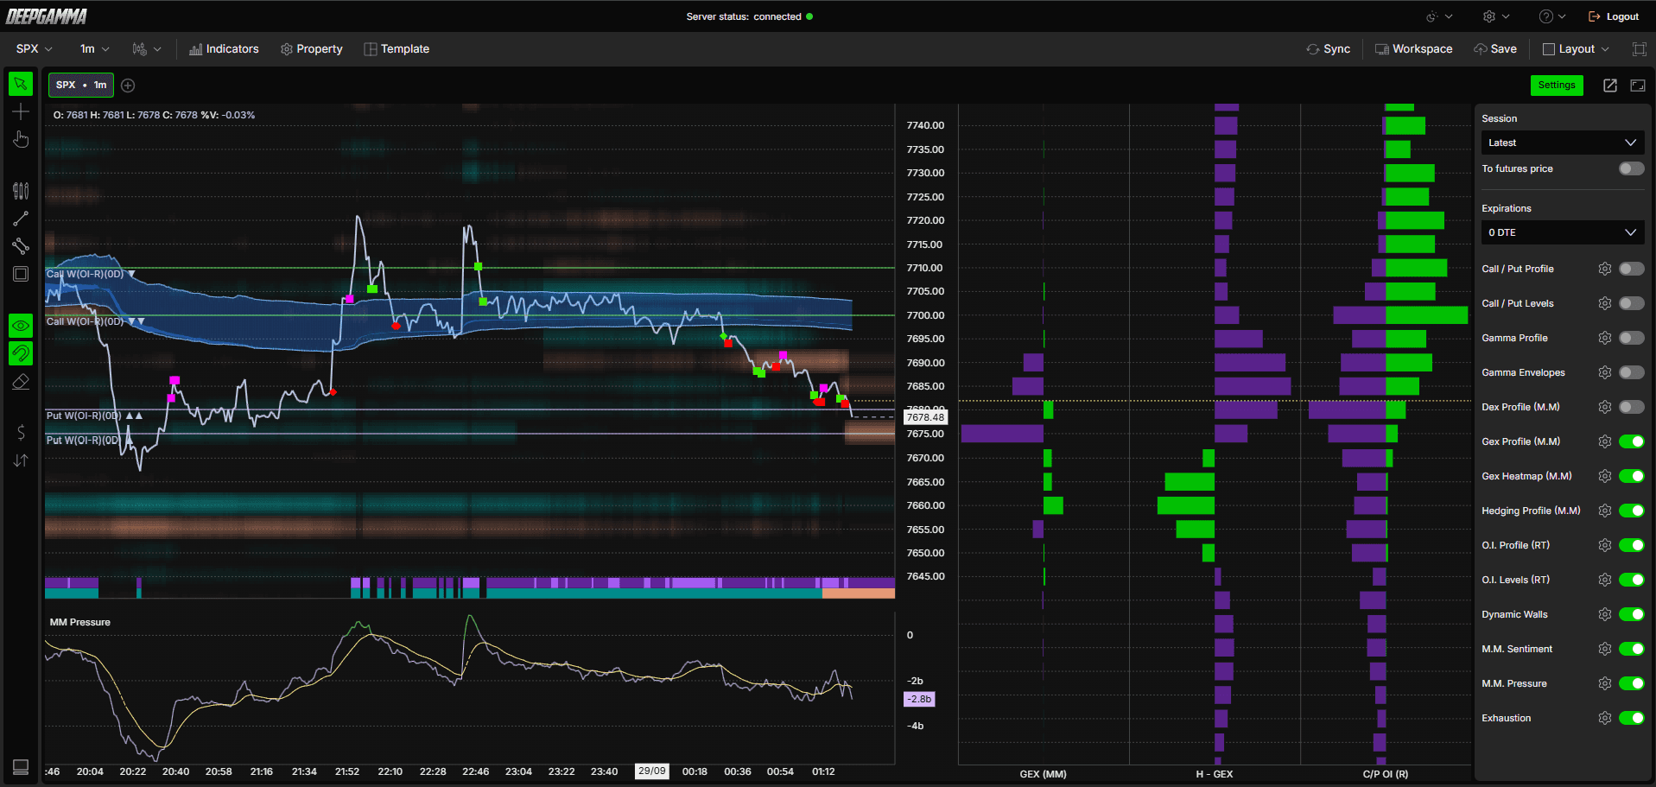Open the Layout dropdown
1656x787 pixels.
click(x=1576, y=49)
